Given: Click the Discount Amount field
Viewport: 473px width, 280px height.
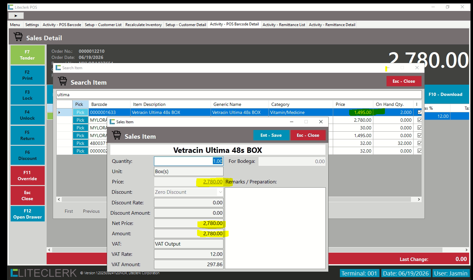Looking at the screenshot, I should point(189,213).
